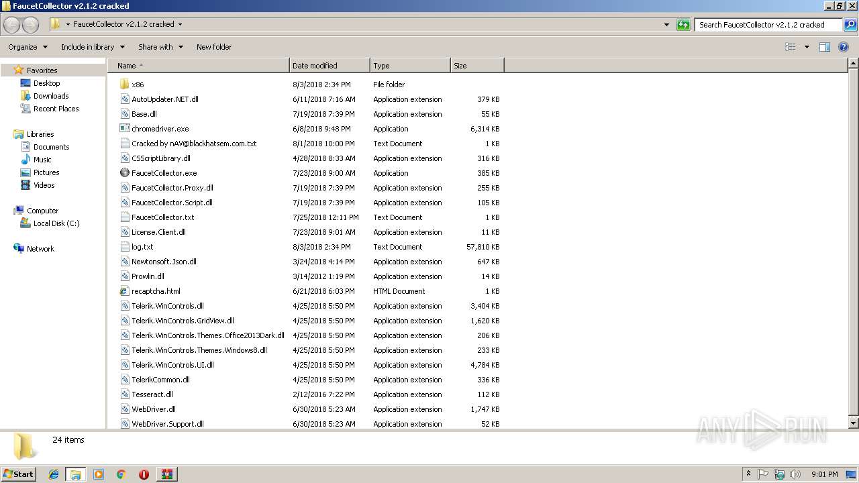This screenshot has width=859, height=483.
Task: Sort by Date modified column
Action: (330, 66)
